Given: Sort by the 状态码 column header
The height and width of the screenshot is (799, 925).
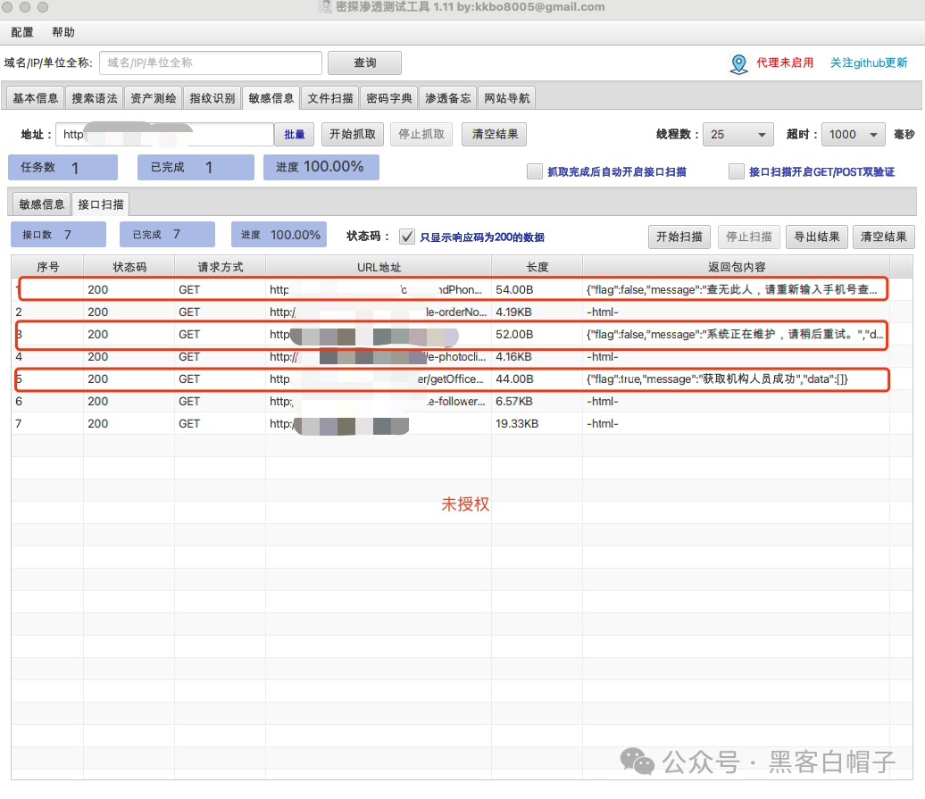Looking at the screenshot, I should click(129, 267).
